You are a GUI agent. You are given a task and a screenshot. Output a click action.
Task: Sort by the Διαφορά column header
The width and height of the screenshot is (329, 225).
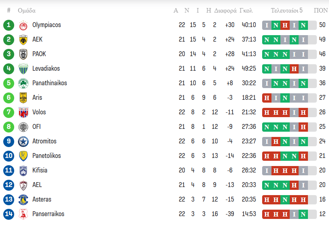click(226, 11)
